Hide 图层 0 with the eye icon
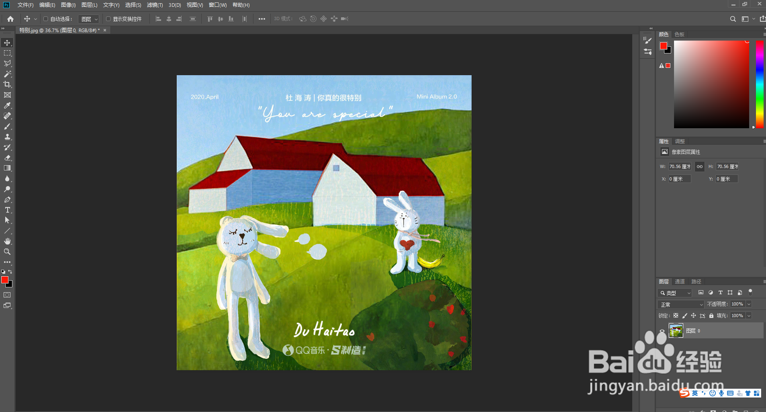Image resolution: width=766 pixels, height=412 pixels. pyautogui.click(x=662, y=331)
